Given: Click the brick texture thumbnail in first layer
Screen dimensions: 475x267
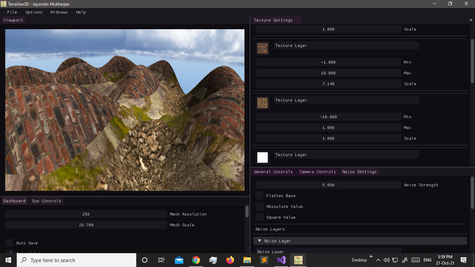Looking at the screenshot, I should click(x=263, y=48).
